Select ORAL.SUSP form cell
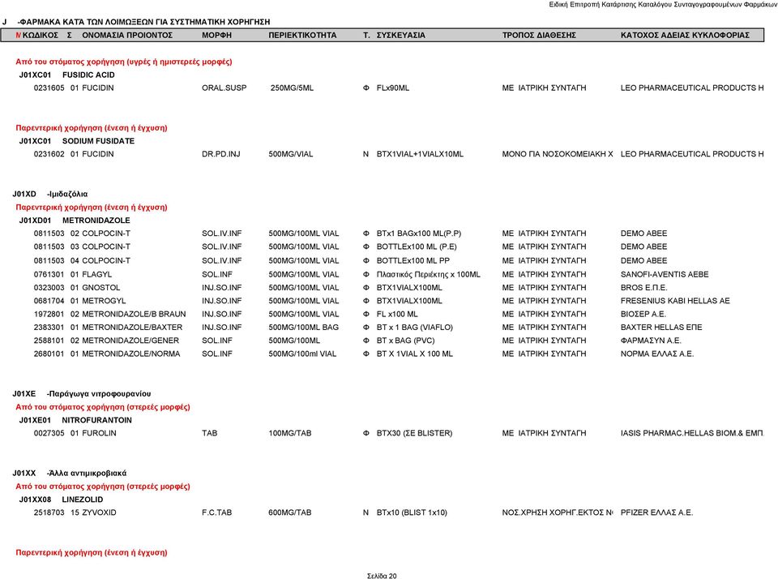The height and width of the screenshot is (579, 778). [x=224, y=88]
